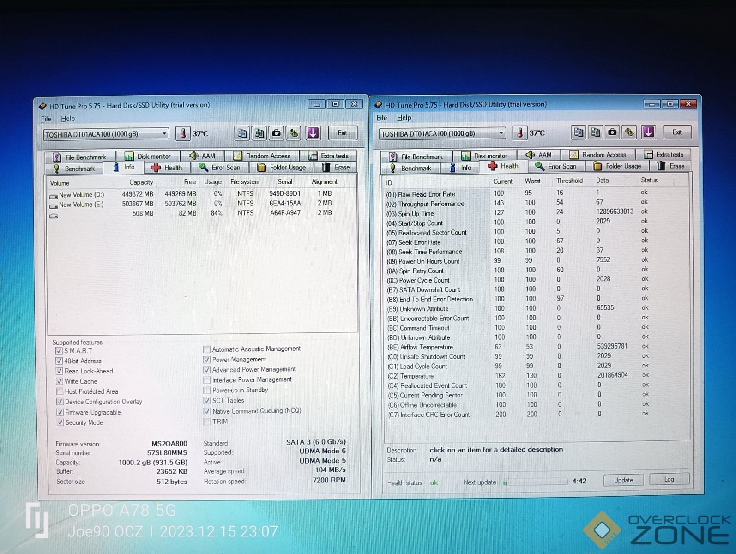Switch to Info tab in right window
Image resolution: width=736 pixels, height=554 pixels.
(x=460, y=168)
